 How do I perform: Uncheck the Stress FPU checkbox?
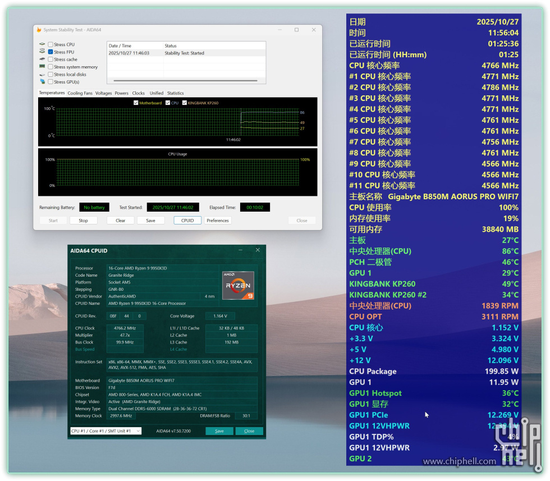coord(49,52)
